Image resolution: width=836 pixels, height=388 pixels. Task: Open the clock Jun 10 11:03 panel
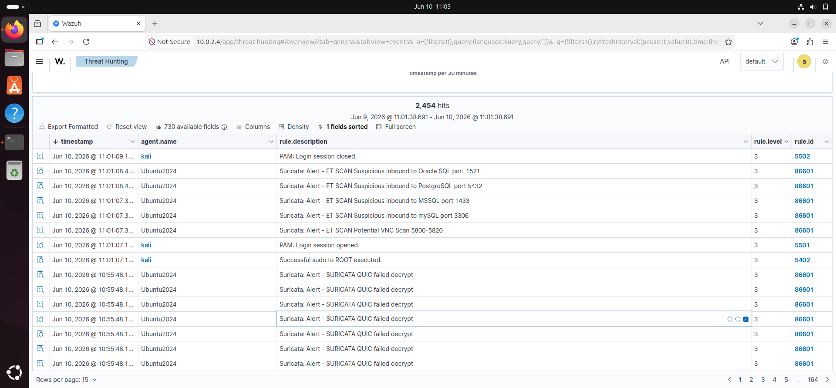(432, 7)
